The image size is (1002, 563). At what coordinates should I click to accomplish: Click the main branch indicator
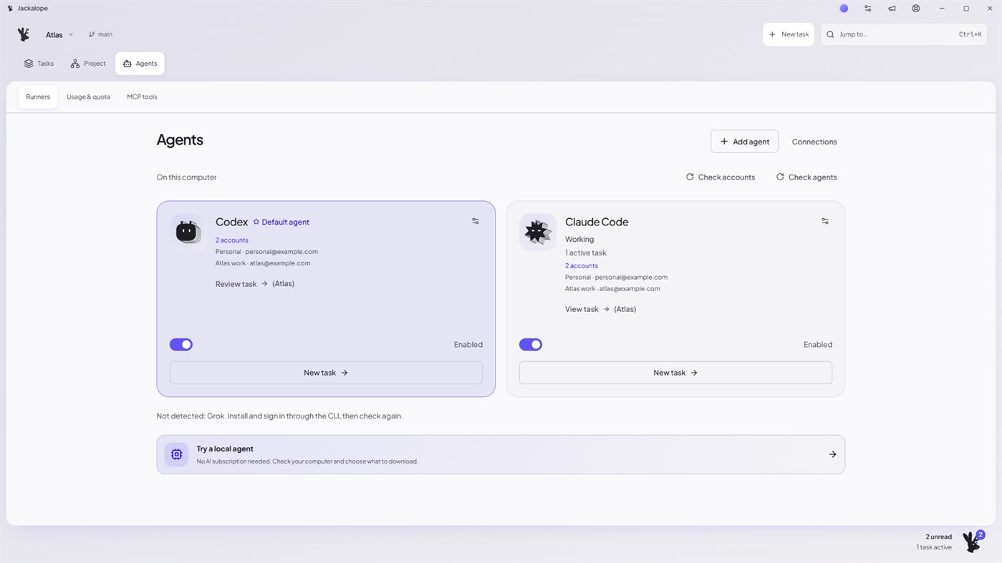pyautogui.click(x=100, y=34)
